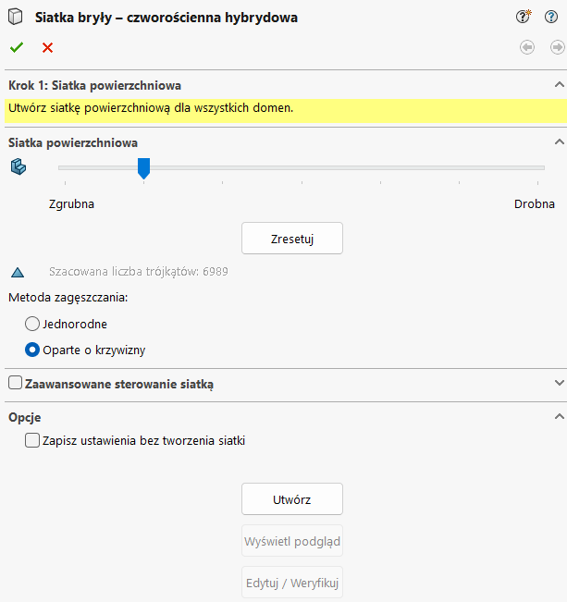
Task: Click the Utwórz button
Action: coord(291,499)
